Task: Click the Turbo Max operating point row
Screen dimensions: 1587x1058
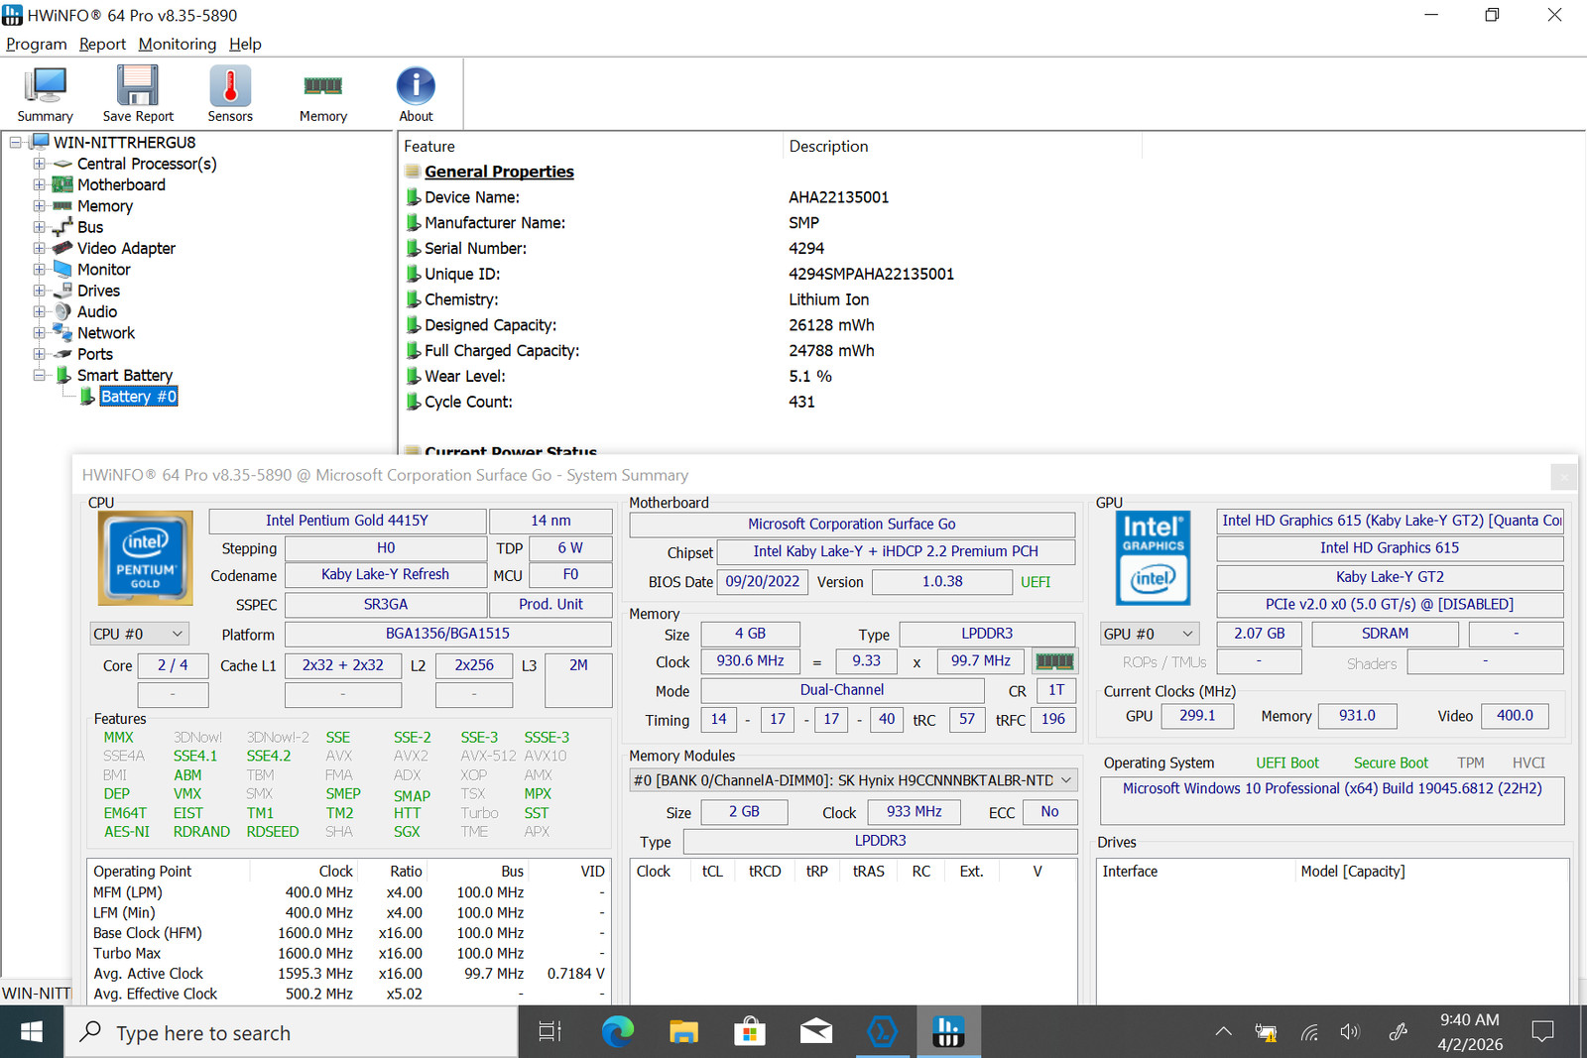Action: [348, 954]
